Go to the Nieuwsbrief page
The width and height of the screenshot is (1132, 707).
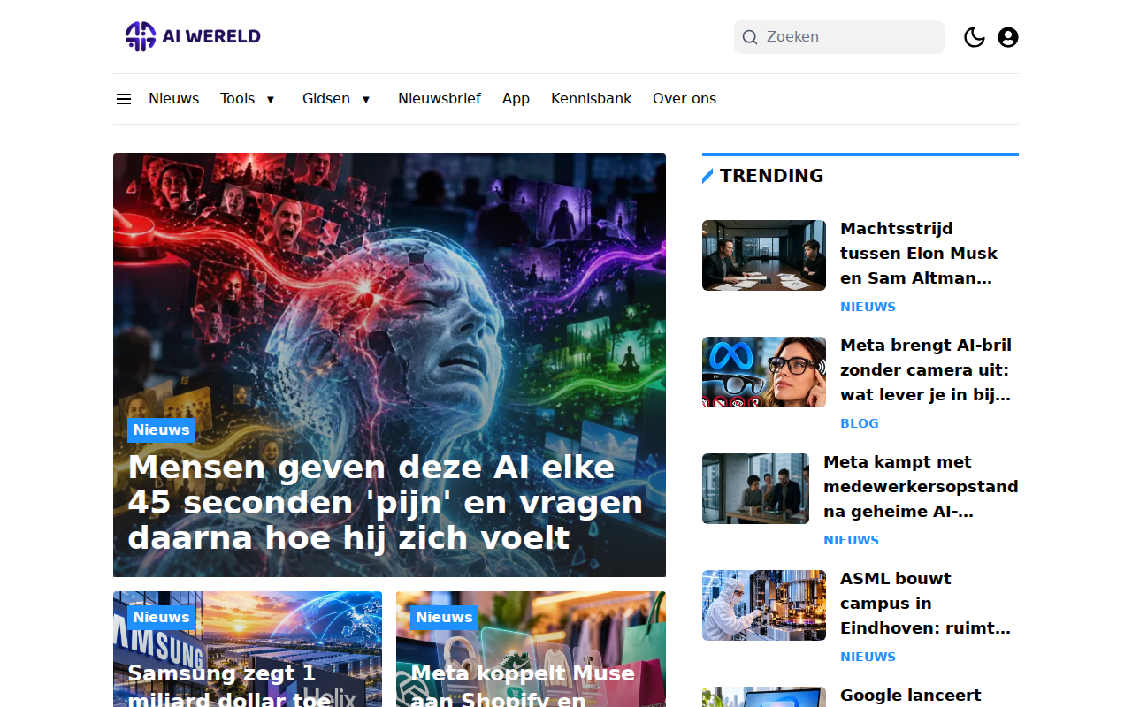tap(440, 99)
